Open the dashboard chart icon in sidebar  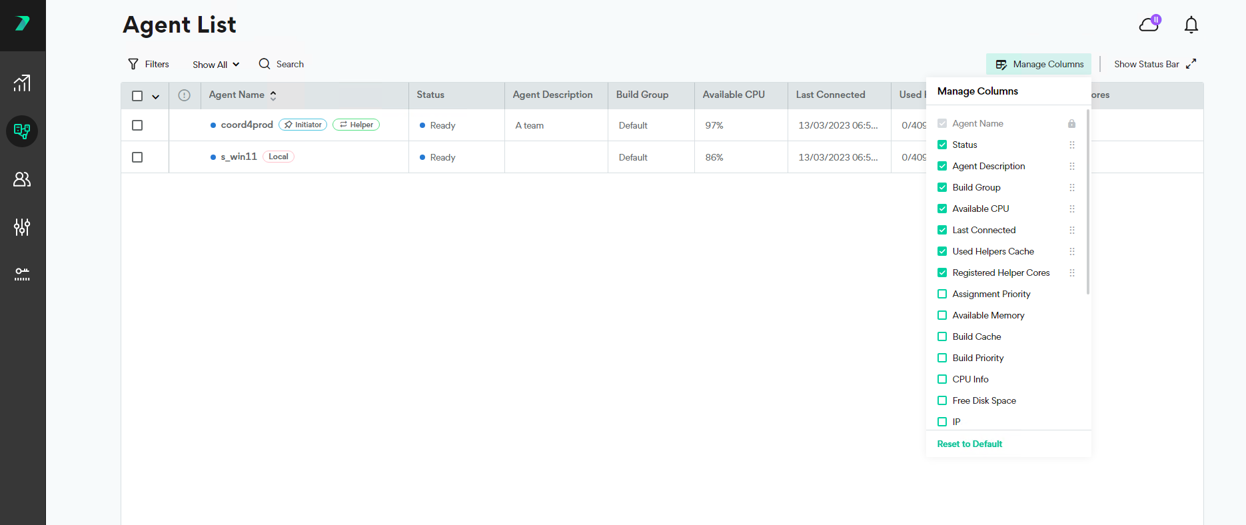[x=22, y=83]
